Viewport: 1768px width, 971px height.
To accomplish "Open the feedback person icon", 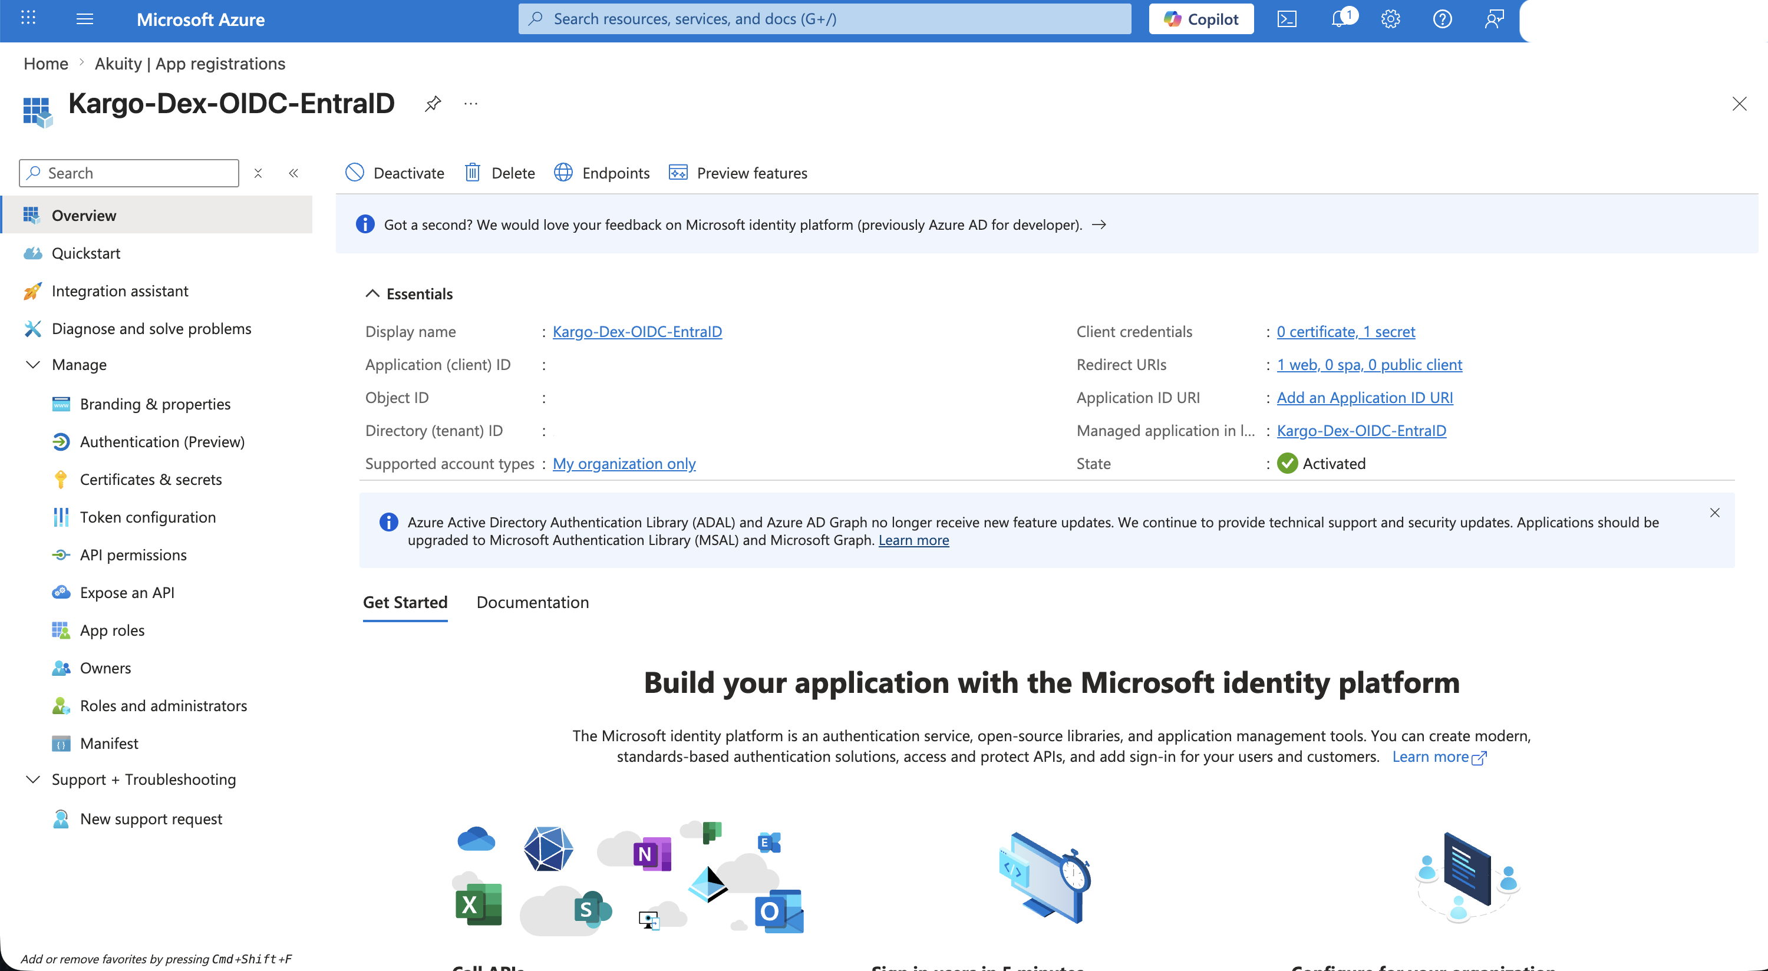I will [1494, 18].
